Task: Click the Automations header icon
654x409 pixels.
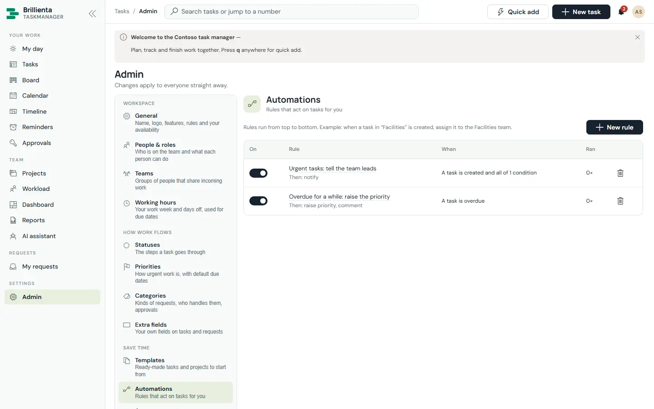Action: [x=252, y=104]
